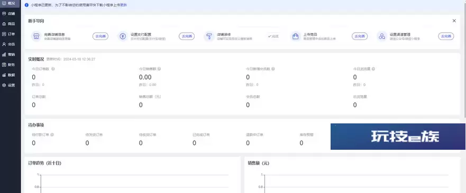The height and width of the screenshot is (193, 466).
Task: Click 去完善 for 设置支付配置
Action: coord(187,36)
